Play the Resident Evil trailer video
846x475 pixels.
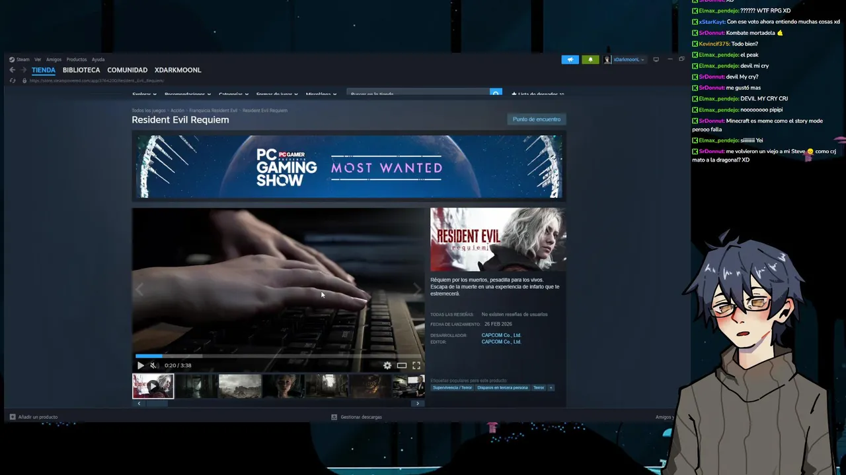pyautogui.click(x=140, y=365)
